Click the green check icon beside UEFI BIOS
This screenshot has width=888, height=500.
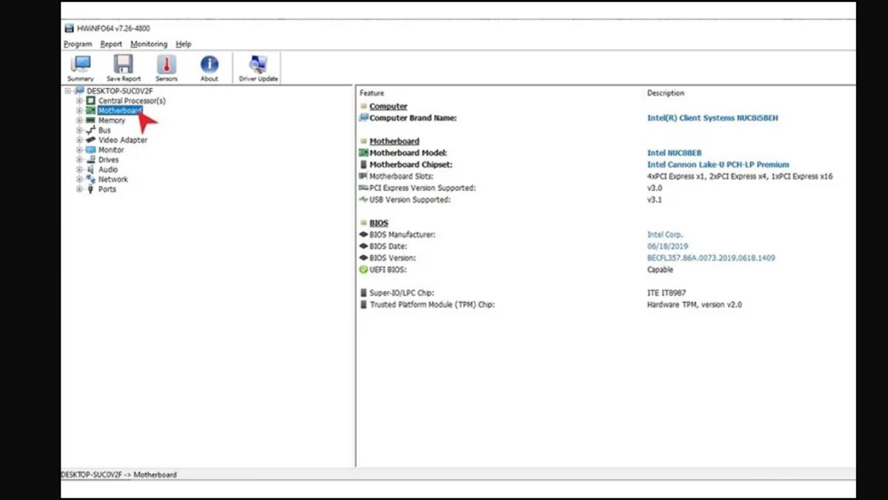[x=363, y=270]
